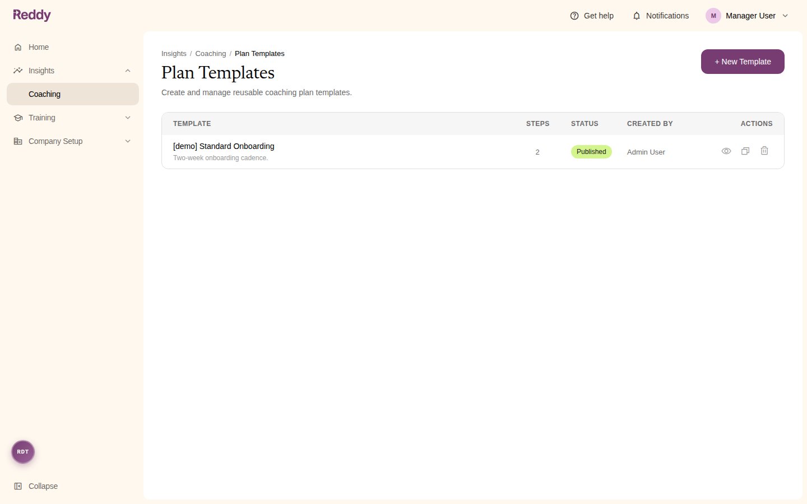
Task: Click the Get help link text
Action: (599, 16)
